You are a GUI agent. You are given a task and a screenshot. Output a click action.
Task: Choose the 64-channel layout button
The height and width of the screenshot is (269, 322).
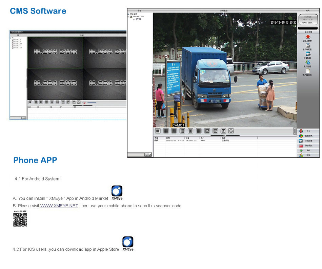(223, 131)
